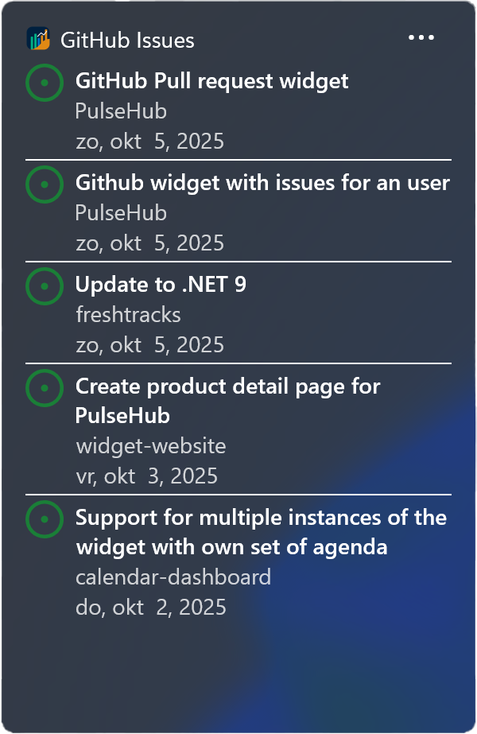Image resolution: width=477 pixels, height=734 pixels.
Task: Open the three-dots more options menu
Action: click(421, 38)
